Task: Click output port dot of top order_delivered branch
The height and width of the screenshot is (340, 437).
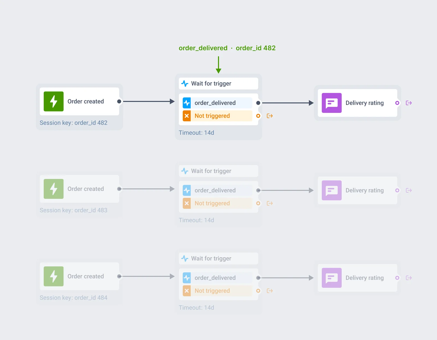Action: click(258, 103)
